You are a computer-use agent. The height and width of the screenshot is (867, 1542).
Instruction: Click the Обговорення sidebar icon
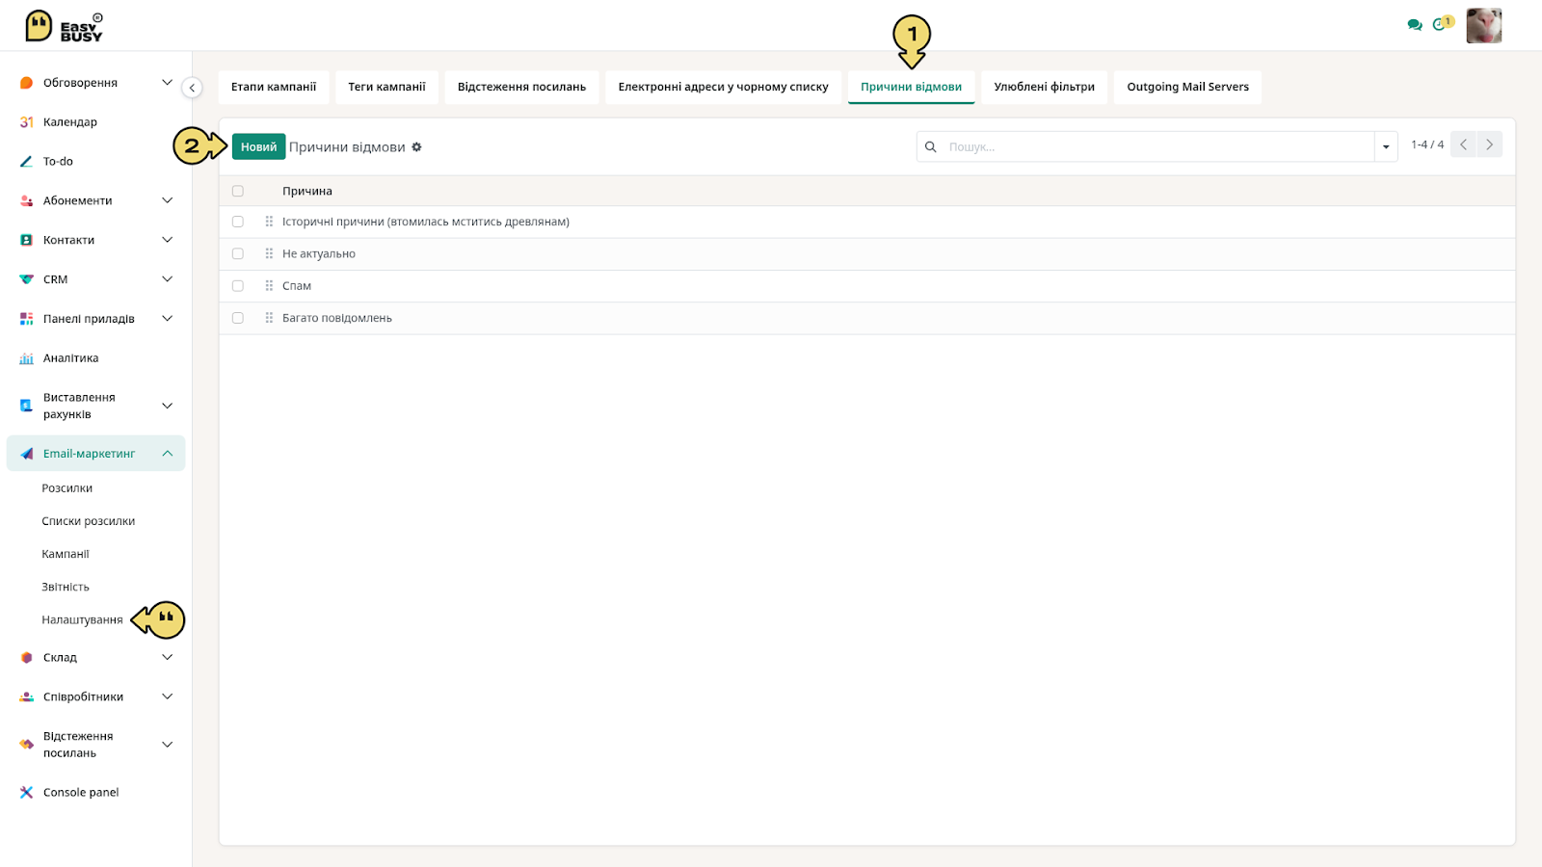coord(26,83)
